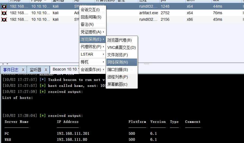Close the 事件日志 tab with its X

pyautogui.click(x=23, y=70)
